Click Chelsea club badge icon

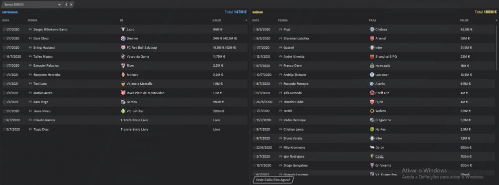click(x=372, y=29)
